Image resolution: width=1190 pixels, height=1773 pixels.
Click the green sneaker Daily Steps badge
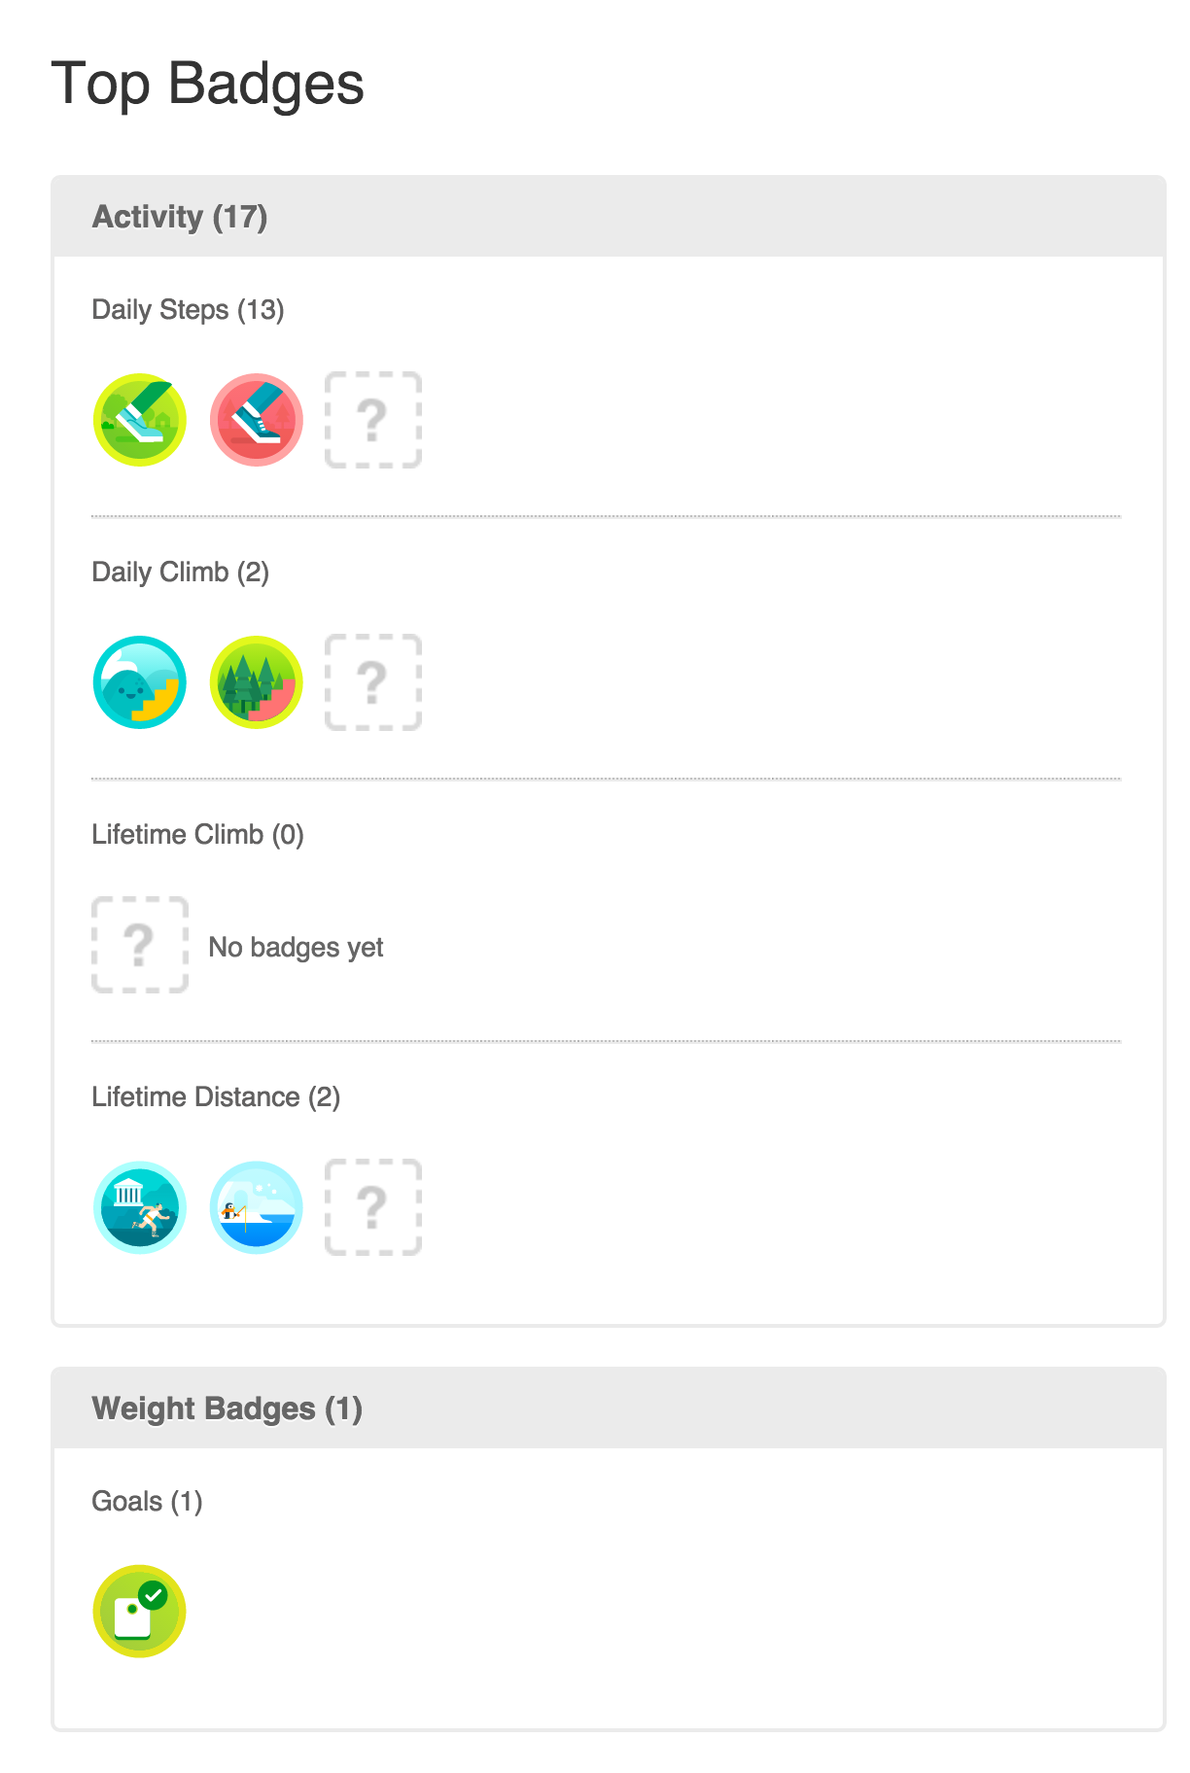click(x=140, y=420)
